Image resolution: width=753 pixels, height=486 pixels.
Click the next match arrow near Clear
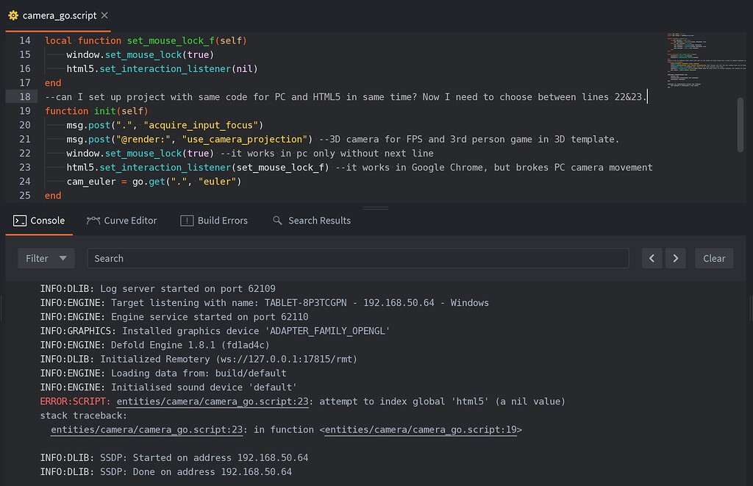tap(676, 258)
